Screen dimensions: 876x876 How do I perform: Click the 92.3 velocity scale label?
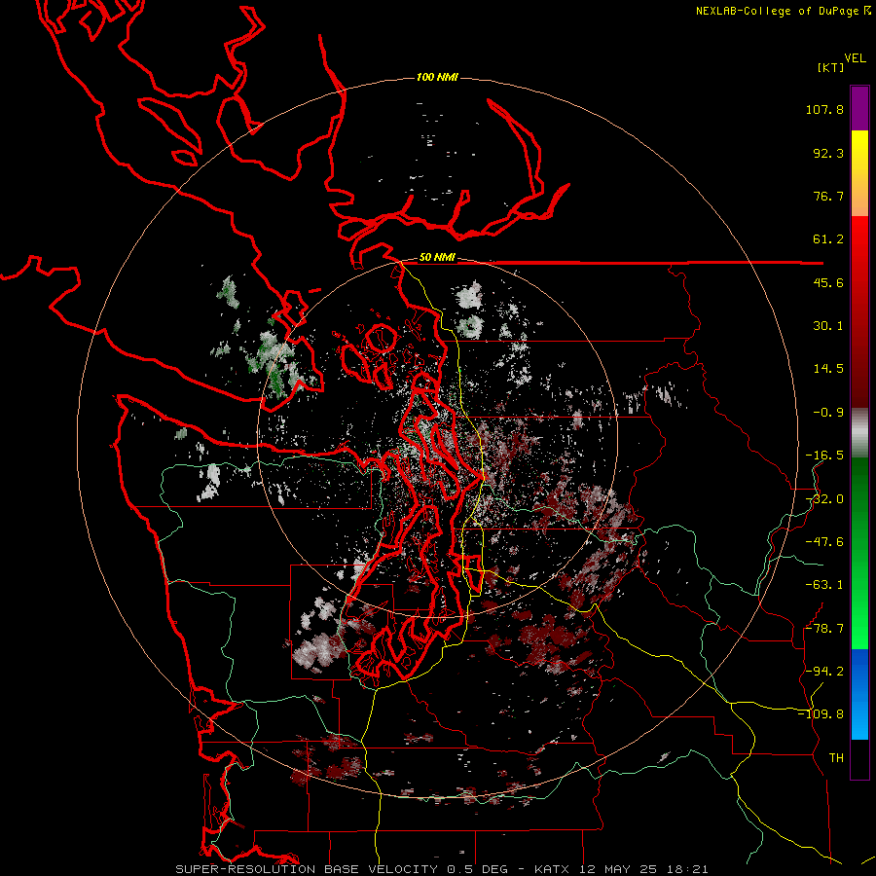[828, 153]
